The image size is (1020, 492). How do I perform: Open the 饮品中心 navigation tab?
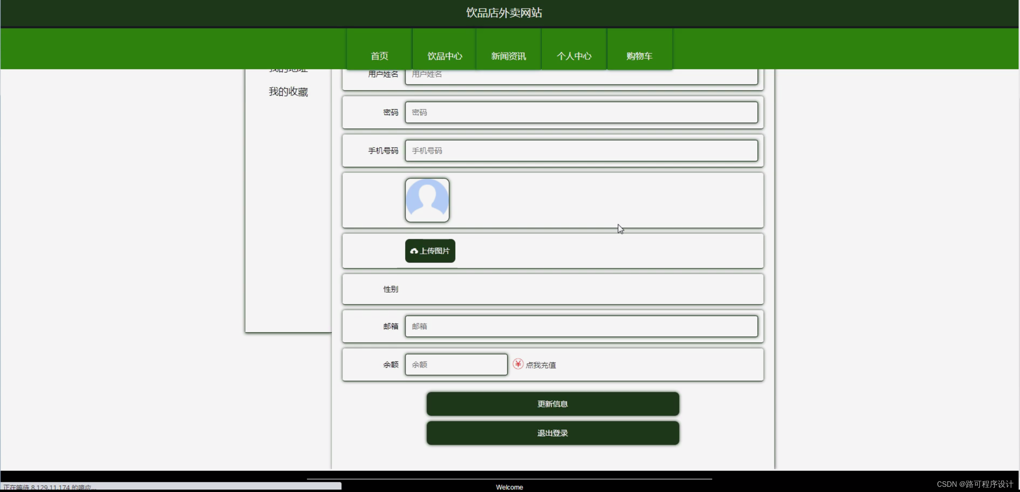click(445, 56)
